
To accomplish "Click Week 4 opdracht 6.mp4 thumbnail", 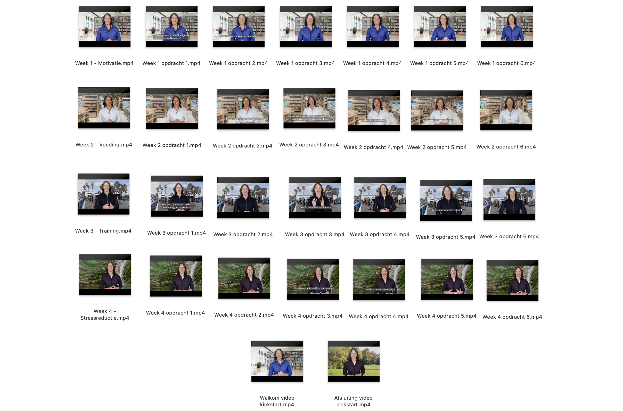I will [512, 280].
